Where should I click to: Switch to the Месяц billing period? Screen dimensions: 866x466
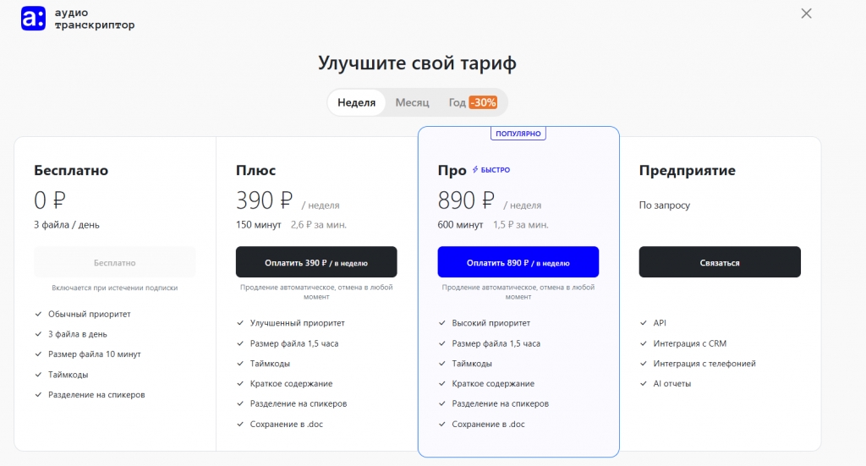(412, 102)
